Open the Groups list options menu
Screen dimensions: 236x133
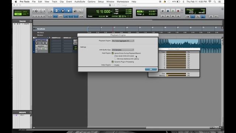tap(31, 112)
